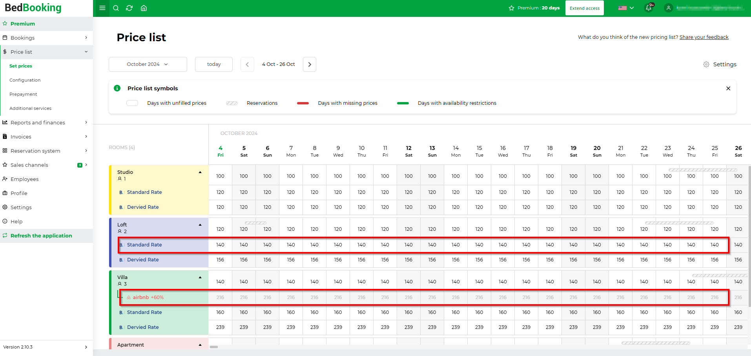Close the Price list symbols panel
The image size is (751, 356).
(x=728, y=88)
